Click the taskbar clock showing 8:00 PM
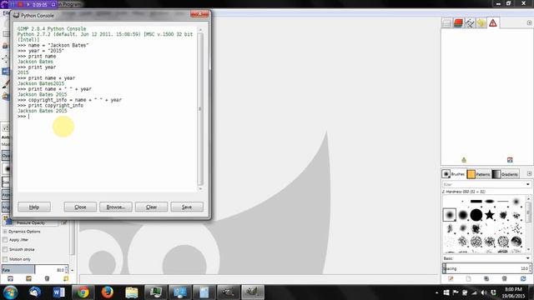 513,292
